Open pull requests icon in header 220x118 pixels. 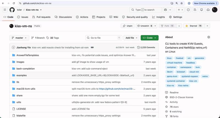point(195,10)
